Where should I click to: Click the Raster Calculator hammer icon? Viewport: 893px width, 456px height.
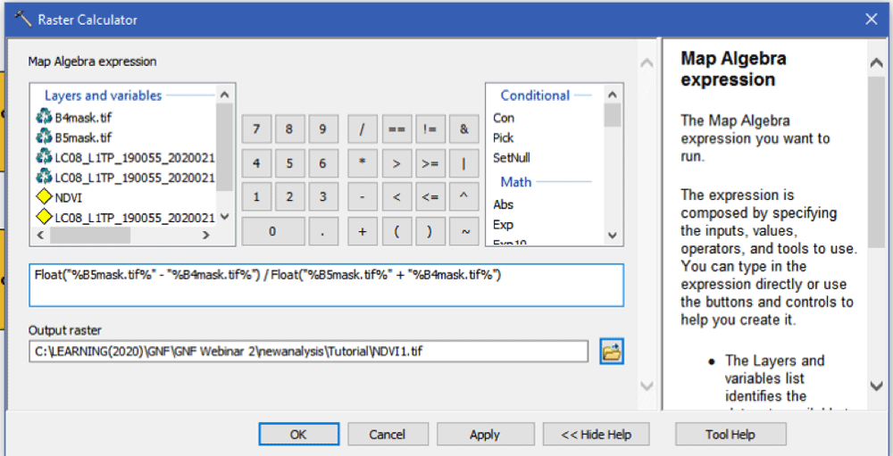23,19
